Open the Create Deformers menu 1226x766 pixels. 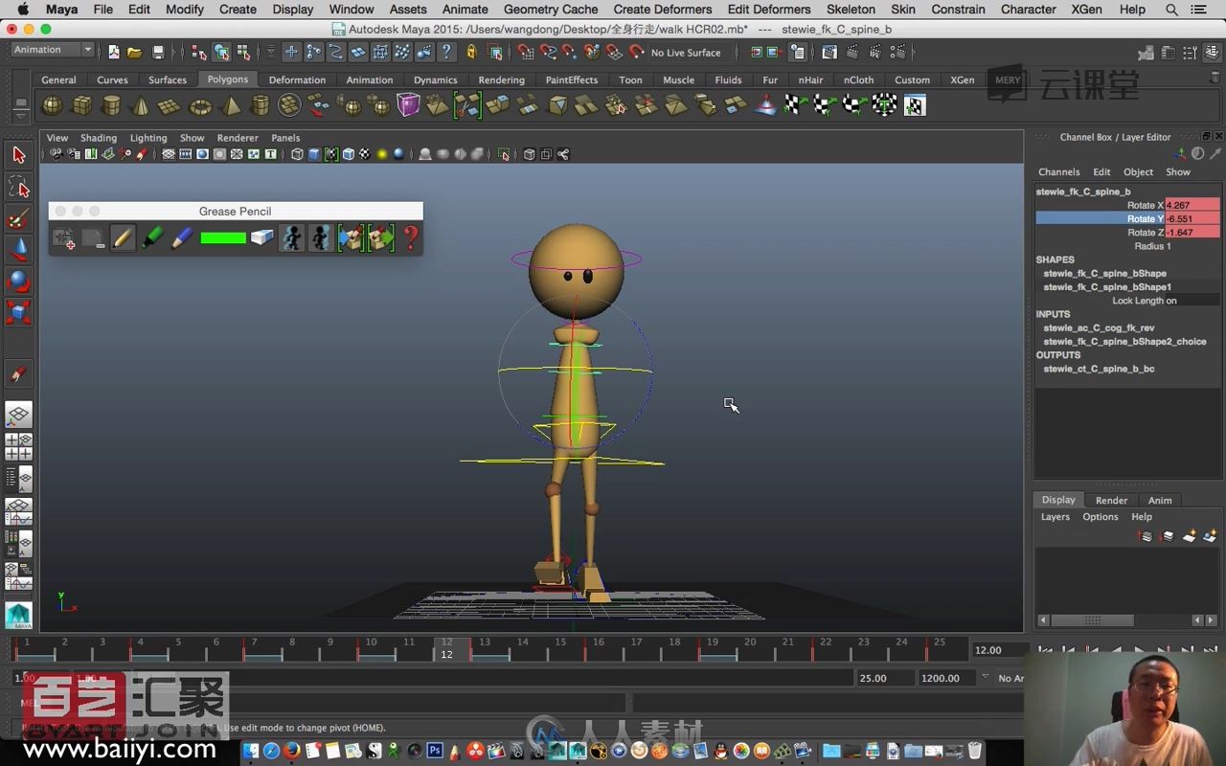663,10
